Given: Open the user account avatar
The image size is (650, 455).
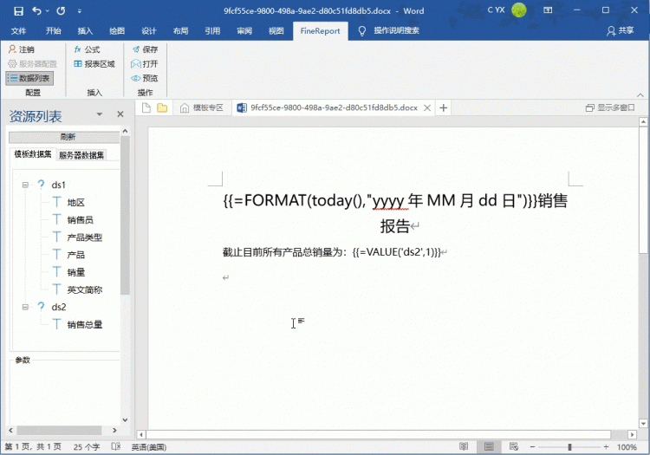Looking at the screenshot, I should [x=518, y=10].
